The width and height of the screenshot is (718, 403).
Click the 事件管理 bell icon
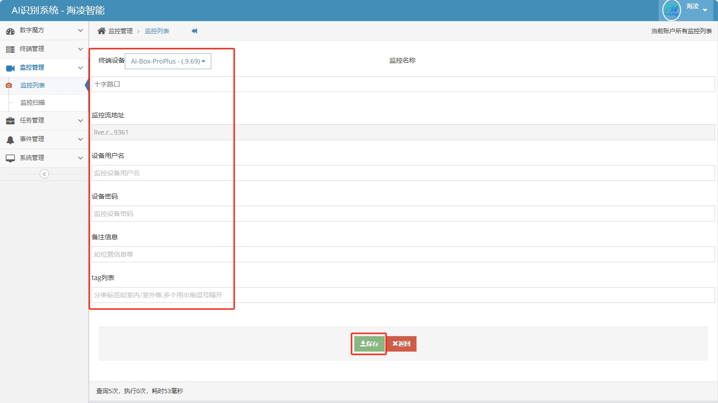point(10,139)
